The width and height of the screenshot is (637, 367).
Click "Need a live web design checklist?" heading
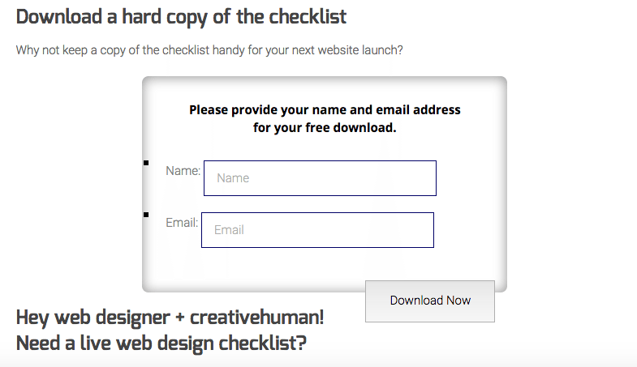pos(161,343)
